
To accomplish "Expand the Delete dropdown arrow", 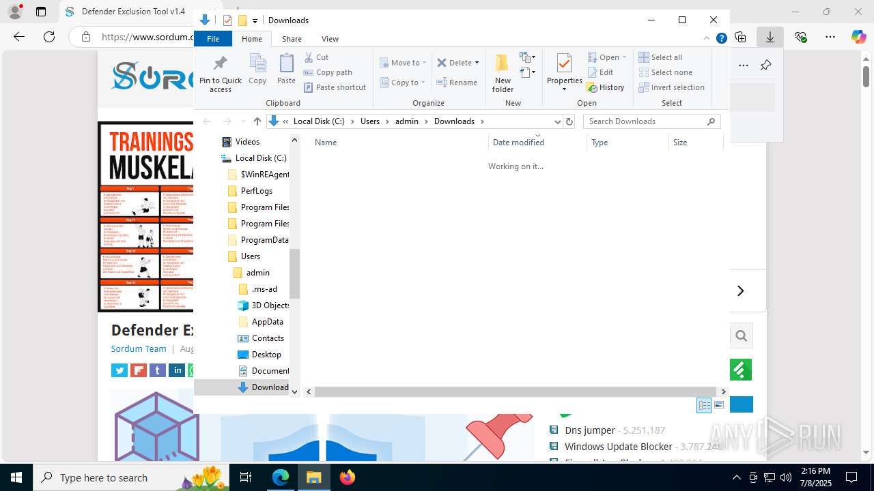I will 477,63.
